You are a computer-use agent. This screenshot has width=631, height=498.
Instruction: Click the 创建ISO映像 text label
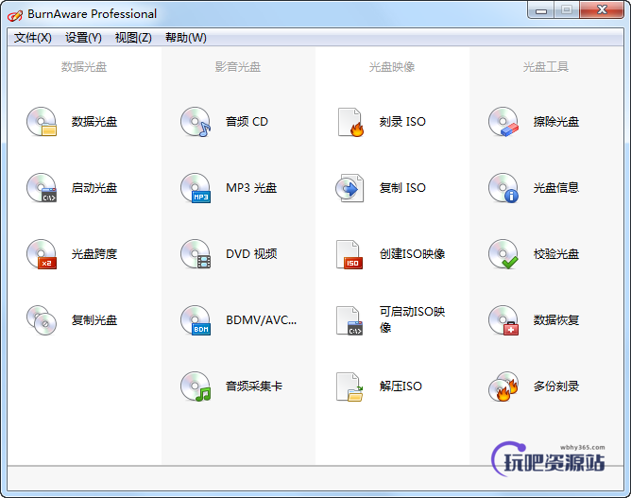point(412,254)
